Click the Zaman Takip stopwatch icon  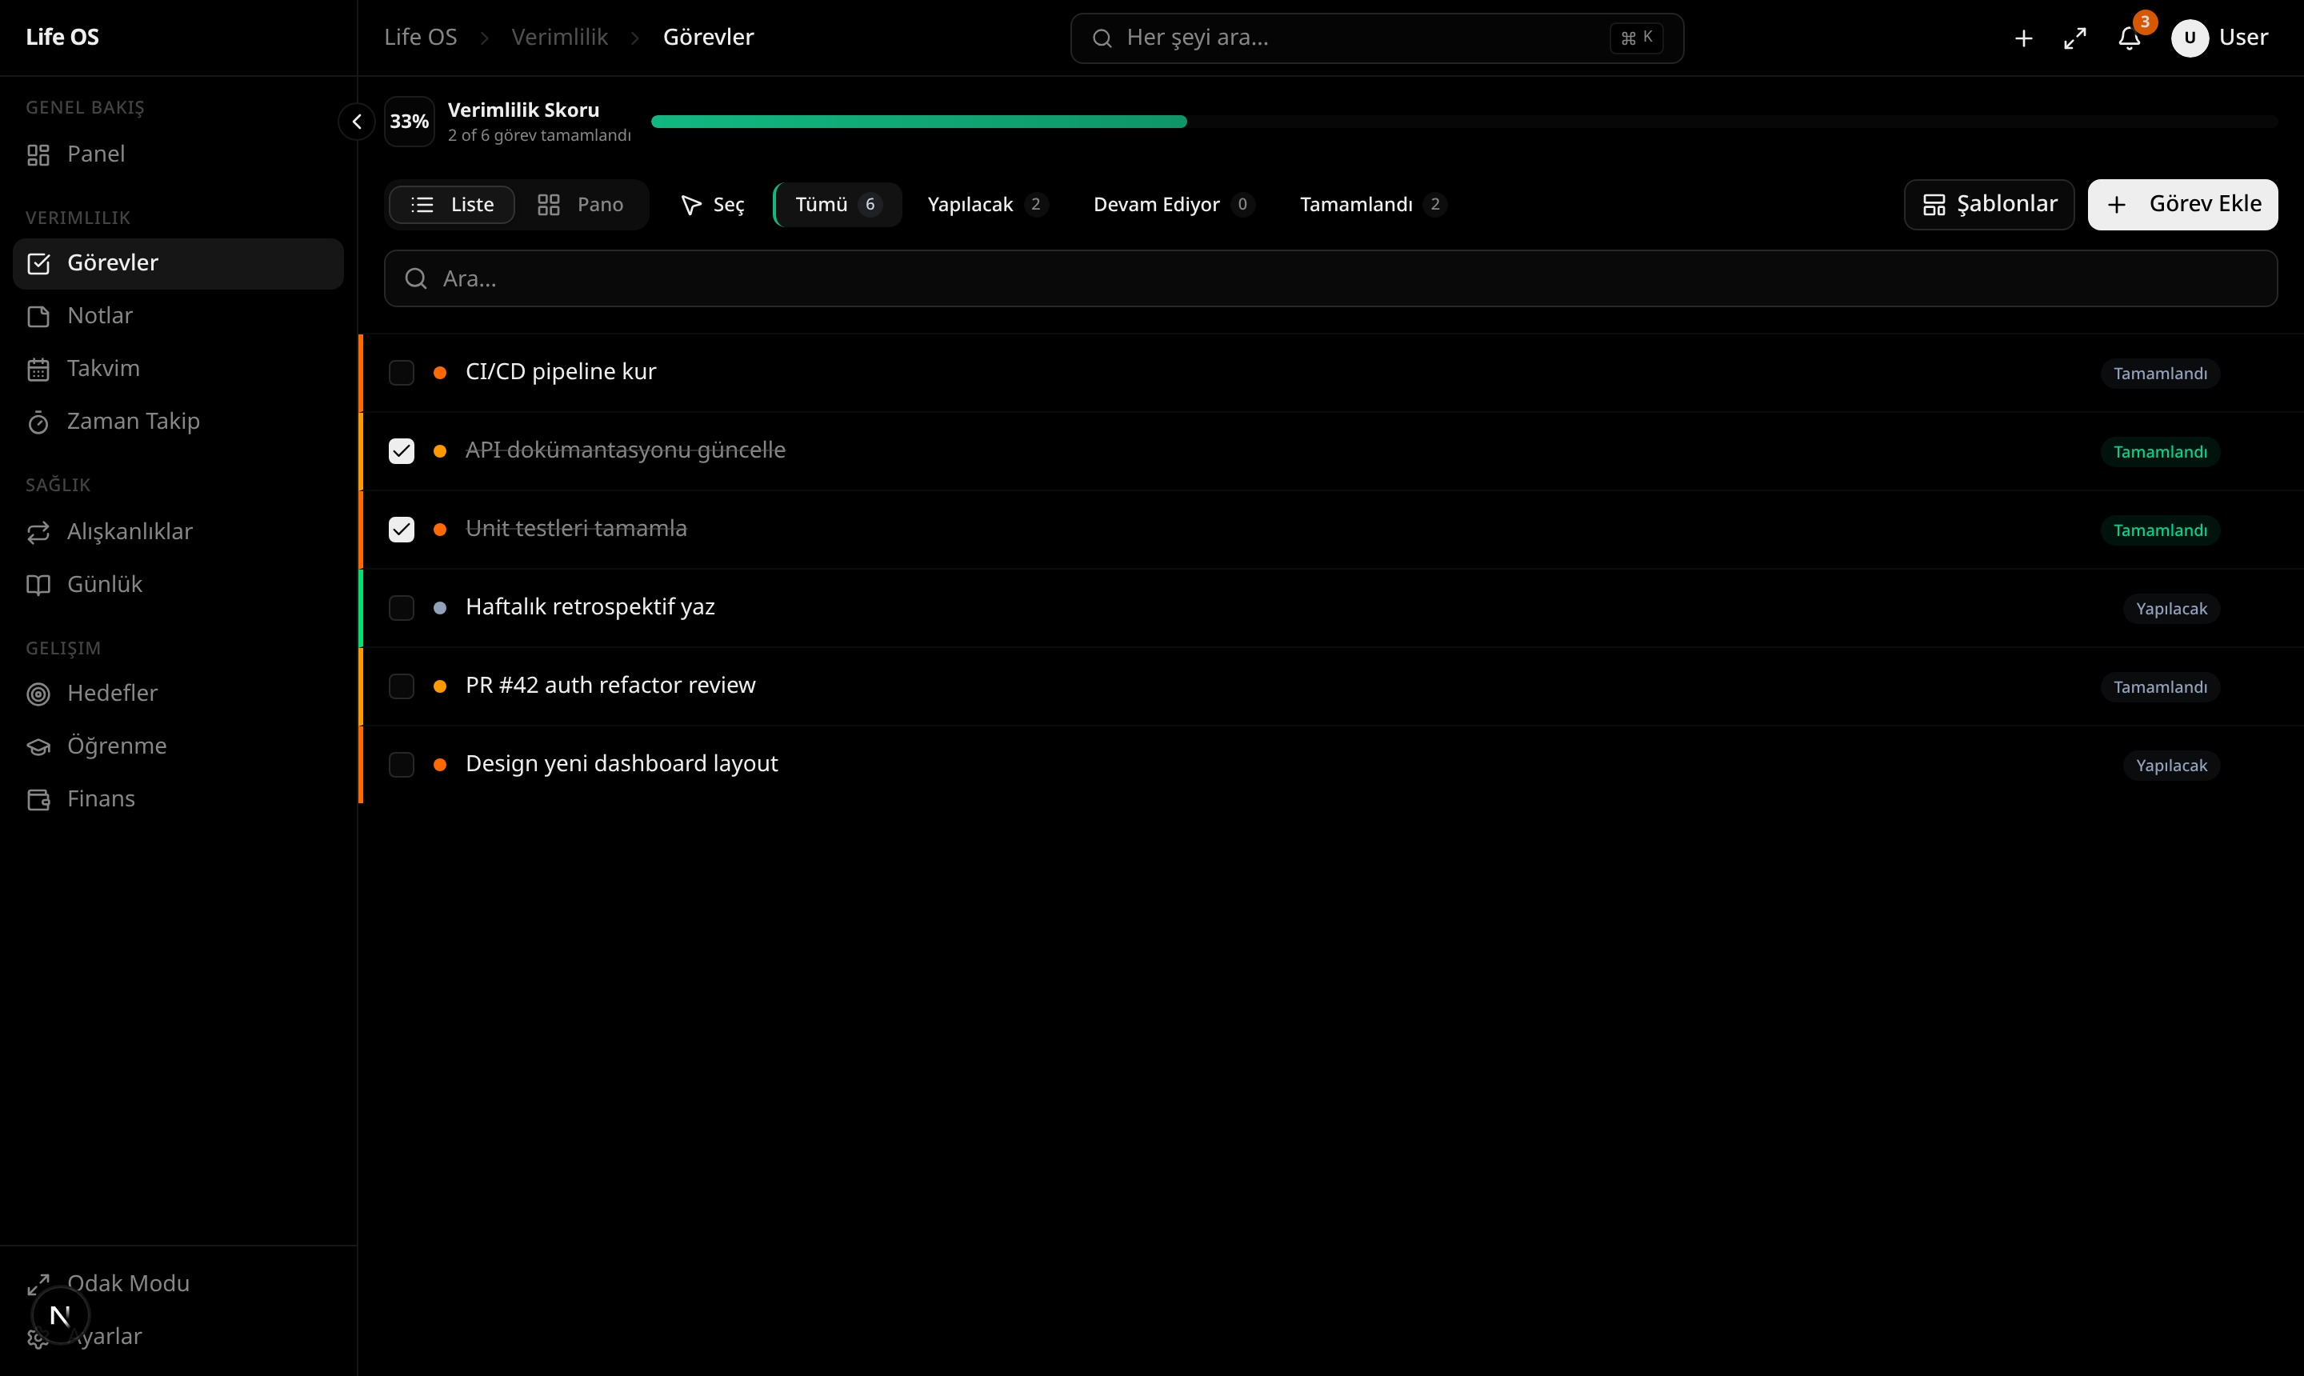38,422
